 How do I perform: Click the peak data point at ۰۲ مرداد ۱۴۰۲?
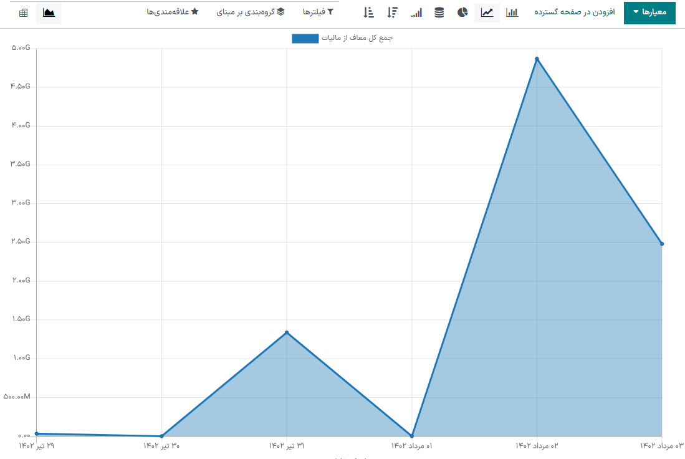coord(537,59)
